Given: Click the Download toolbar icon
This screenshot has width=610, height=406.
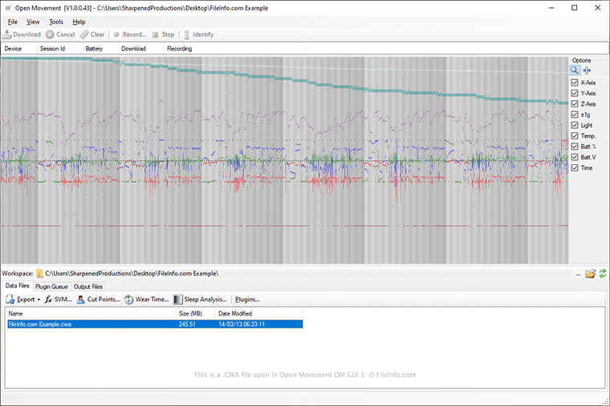Looking at the screenshot, I should point(7,34).
